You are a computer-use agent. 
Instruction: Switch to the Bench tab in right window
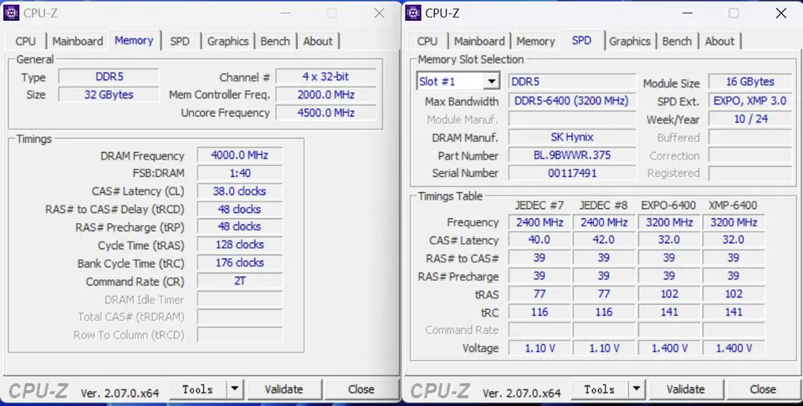pos(677,41)
